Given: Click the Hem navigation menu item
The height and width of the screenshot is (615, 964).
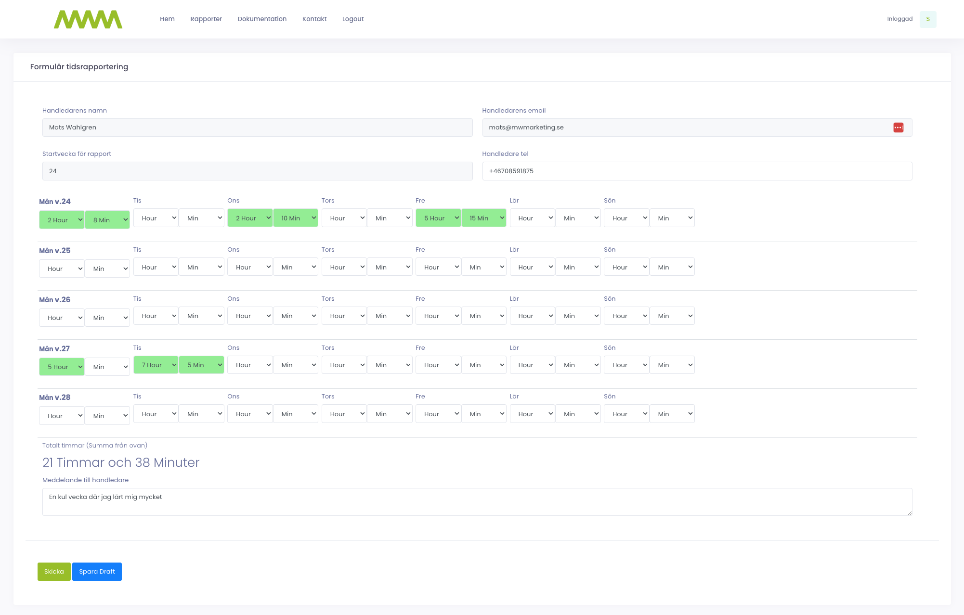Looking at the screenshot, I should point(168,19).
